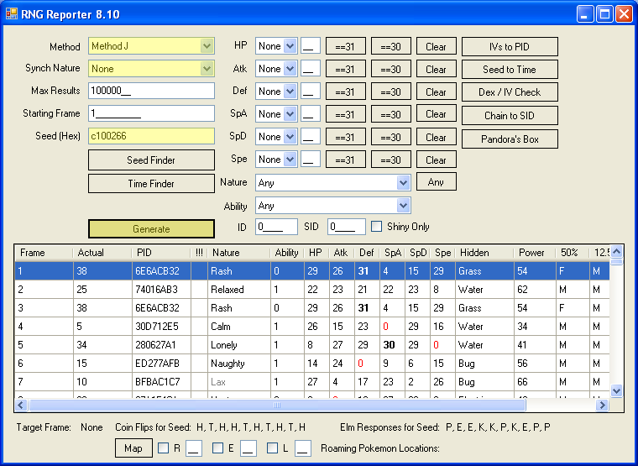Click the Hidden column header
This screenshot has height=466, width=638.
[x=483, y=253]
